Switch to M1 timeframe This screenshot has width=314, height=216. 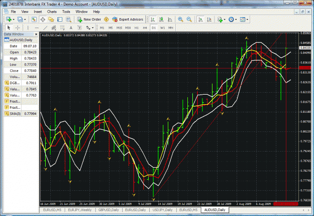[x=102, y=28]
